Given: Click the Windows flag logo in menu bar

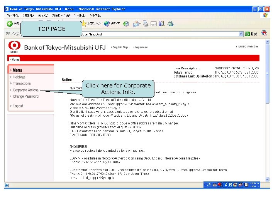Looking at the screenshot, I should tap(265, 15).
